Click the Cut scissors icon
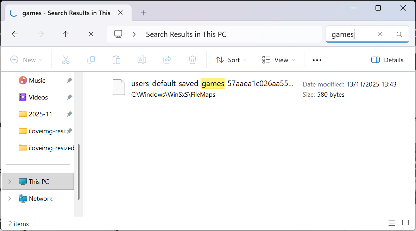416x231 pixels. coord(66,60)
